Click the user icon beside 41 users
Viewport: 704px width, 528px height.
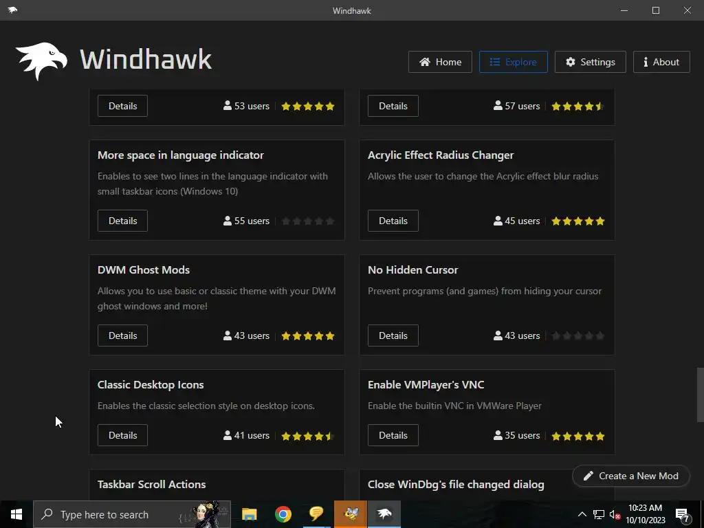pos(228,435)
